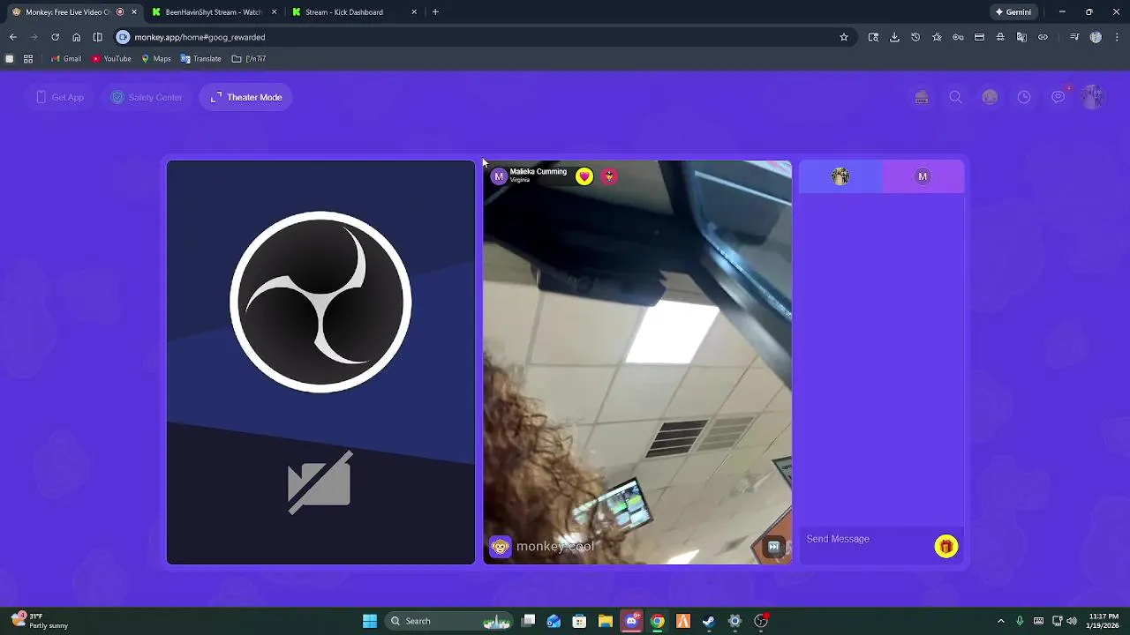Go to the browser home page
This screenshot has height=635, width=1130.
(76, 37)
